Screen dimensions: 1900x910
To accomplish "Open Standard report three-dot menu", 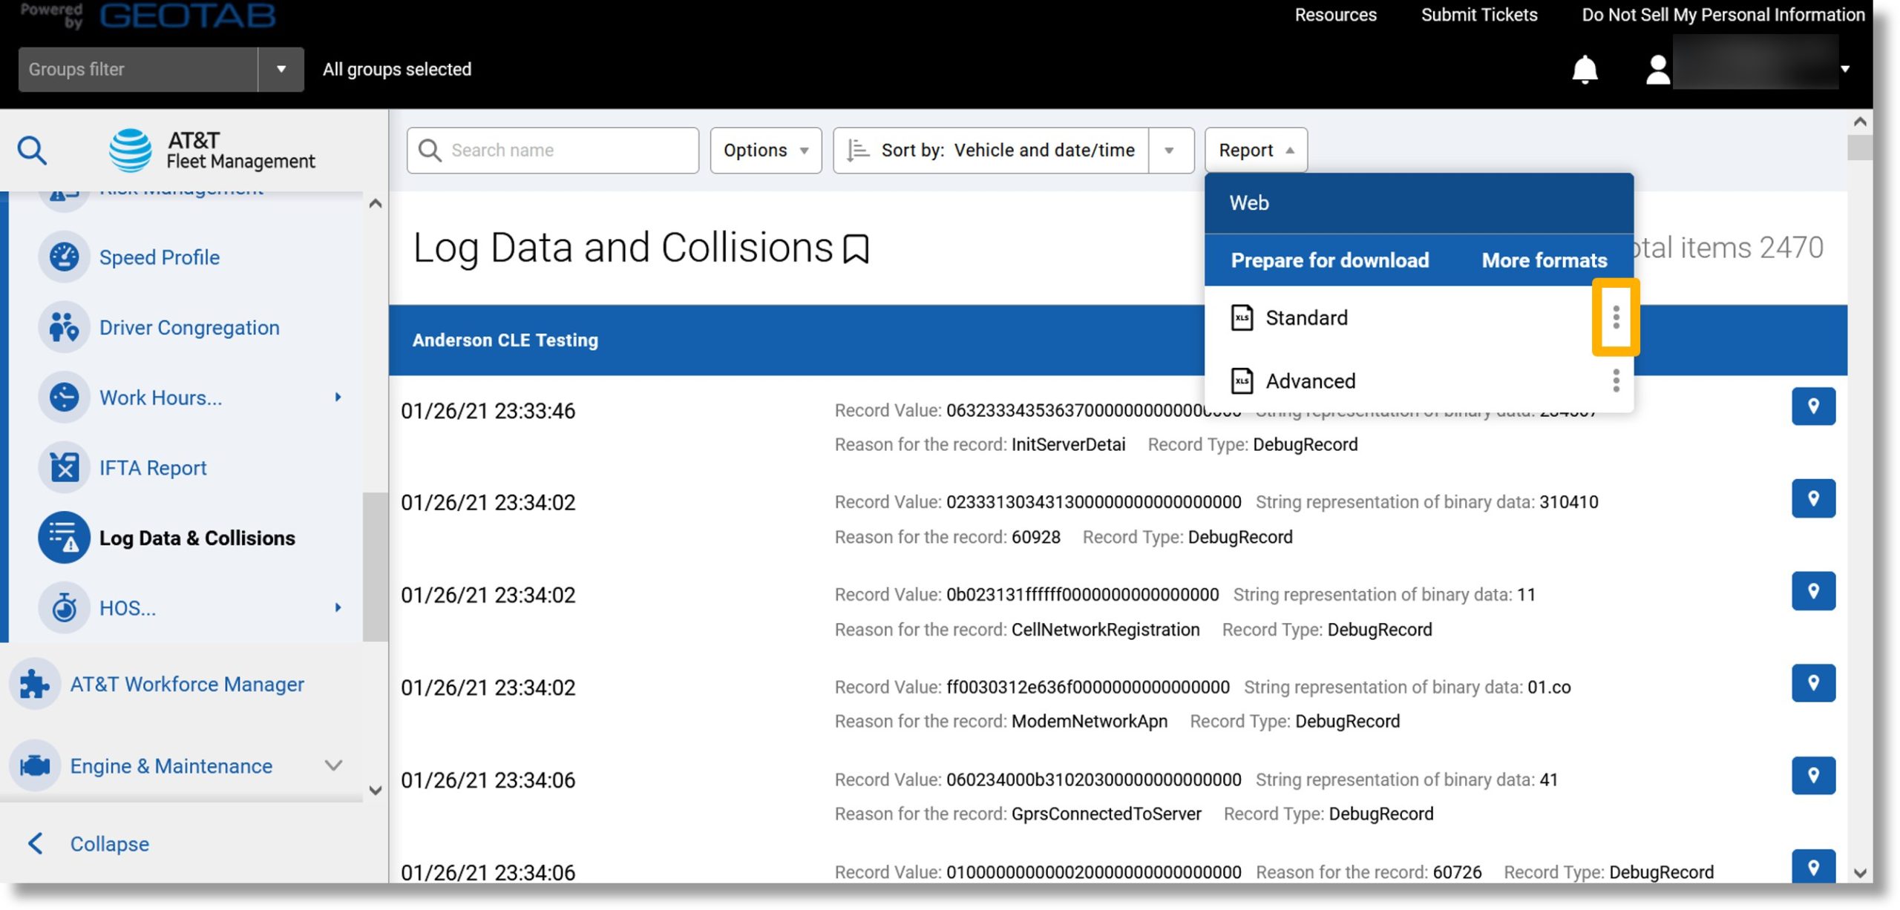I will [1615, 317].
